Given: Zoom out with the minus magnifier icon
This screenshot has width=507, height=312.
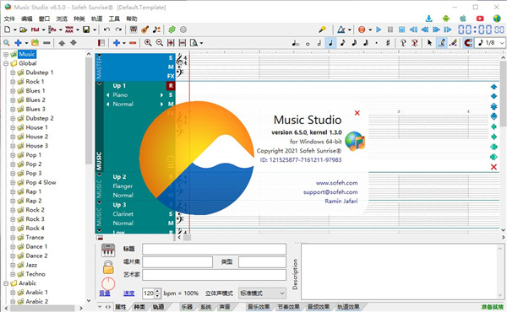Looking at the screenshot, I should pos(160,43).
